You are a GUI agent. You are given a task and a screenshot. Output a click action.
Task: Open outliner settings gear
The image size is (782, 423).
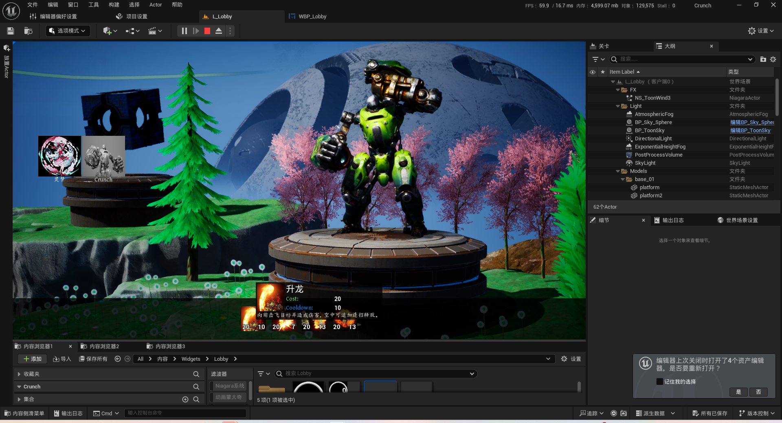773,59
